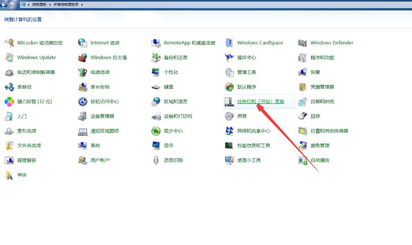Open the 索引选项 magnifier icon
The image size is (412, 245).
(9, 131)
